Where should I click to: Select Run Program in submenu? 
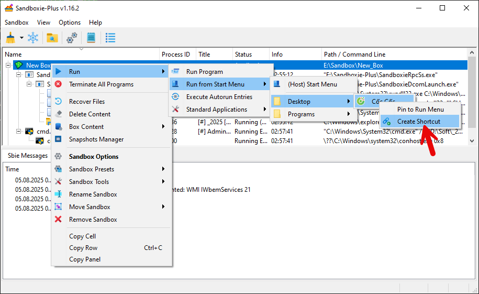[x=219, y=72]
